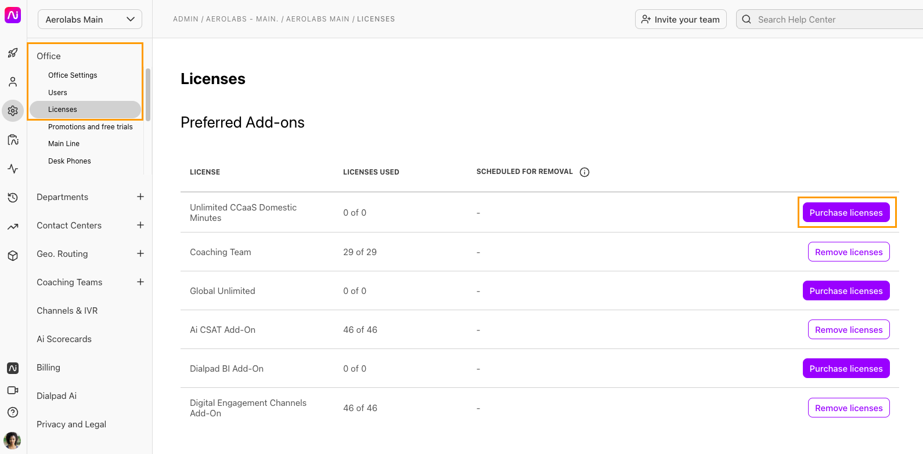Add a coaching team with plus icon
The width and height of the screenshot is (923, 454).
[x=140, y=282]
